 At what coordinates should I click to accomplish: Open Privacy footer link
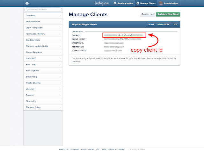tap(112, 149)
